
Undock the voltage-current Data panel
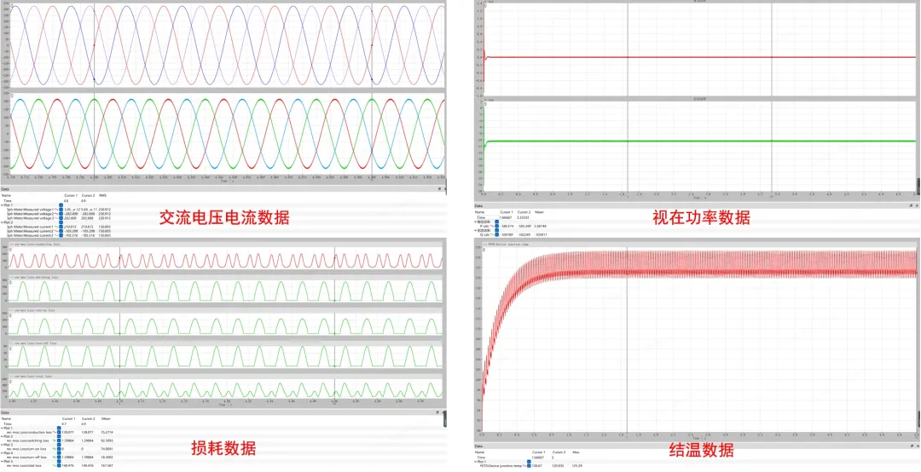coord(437,189)
